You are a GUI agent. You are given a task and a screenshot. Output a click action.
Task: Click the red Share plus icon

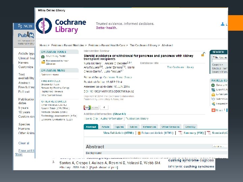213,110
